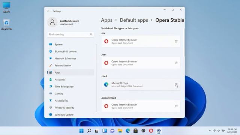Click the user avatar picture
The width and height of the screenshot is (240, 135).
[52, 22]
